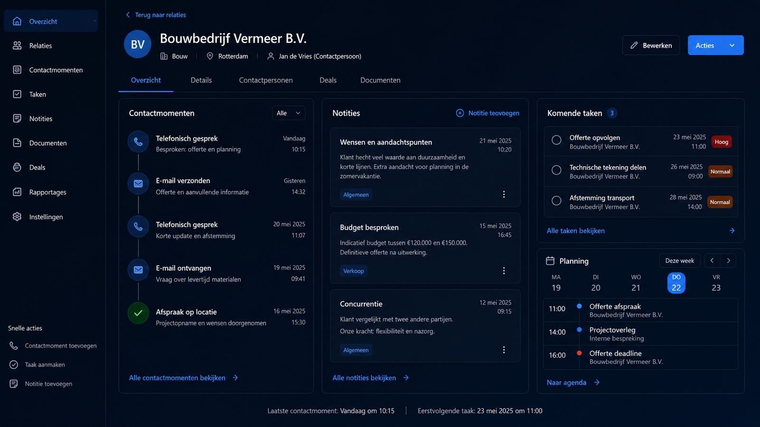Click the mail icon for E-mail verzonden
This screenshot has width=760, height=427.
(138, 184)
